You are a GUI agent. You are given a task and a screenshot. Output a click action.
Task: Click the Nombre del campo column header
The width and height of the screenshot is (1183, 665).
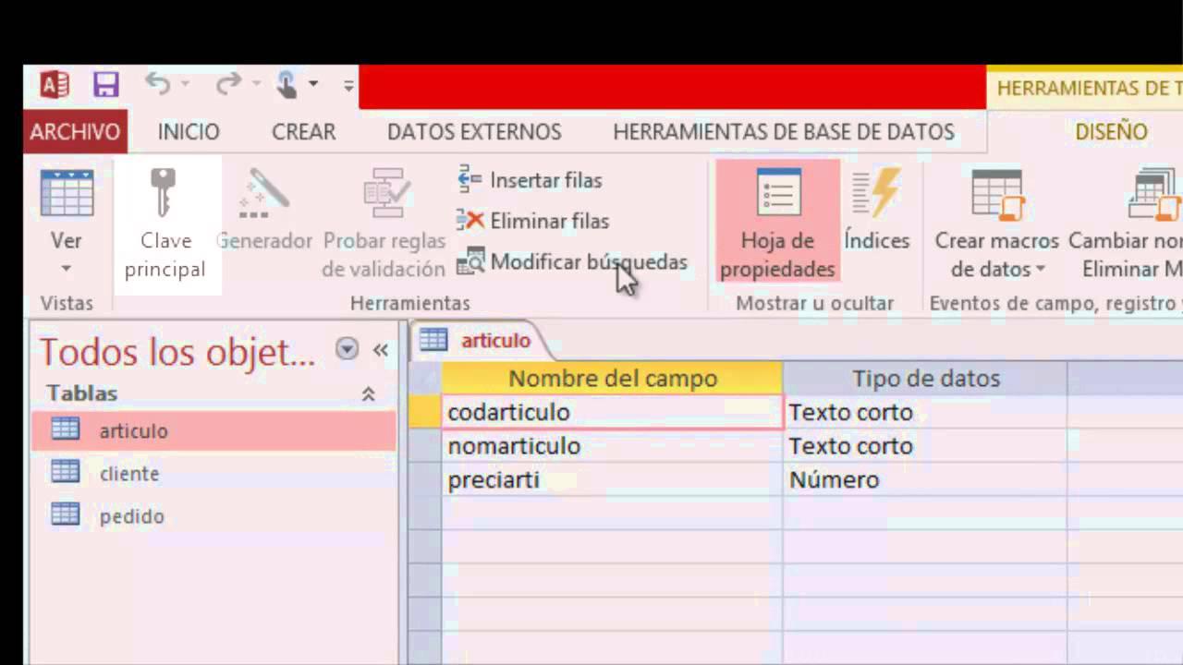click(612, 378)
